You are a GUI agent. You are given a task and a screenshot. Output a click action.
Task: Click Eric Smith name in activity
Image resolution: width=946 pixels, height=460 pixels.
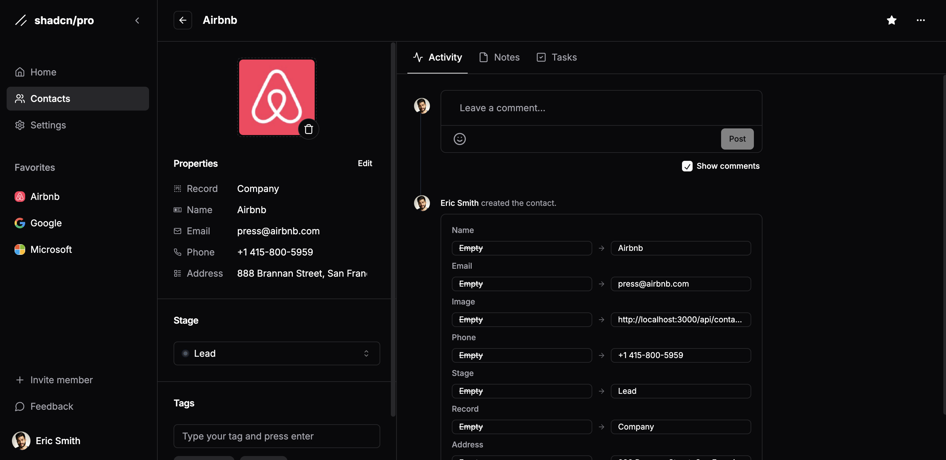click(459, 203)
